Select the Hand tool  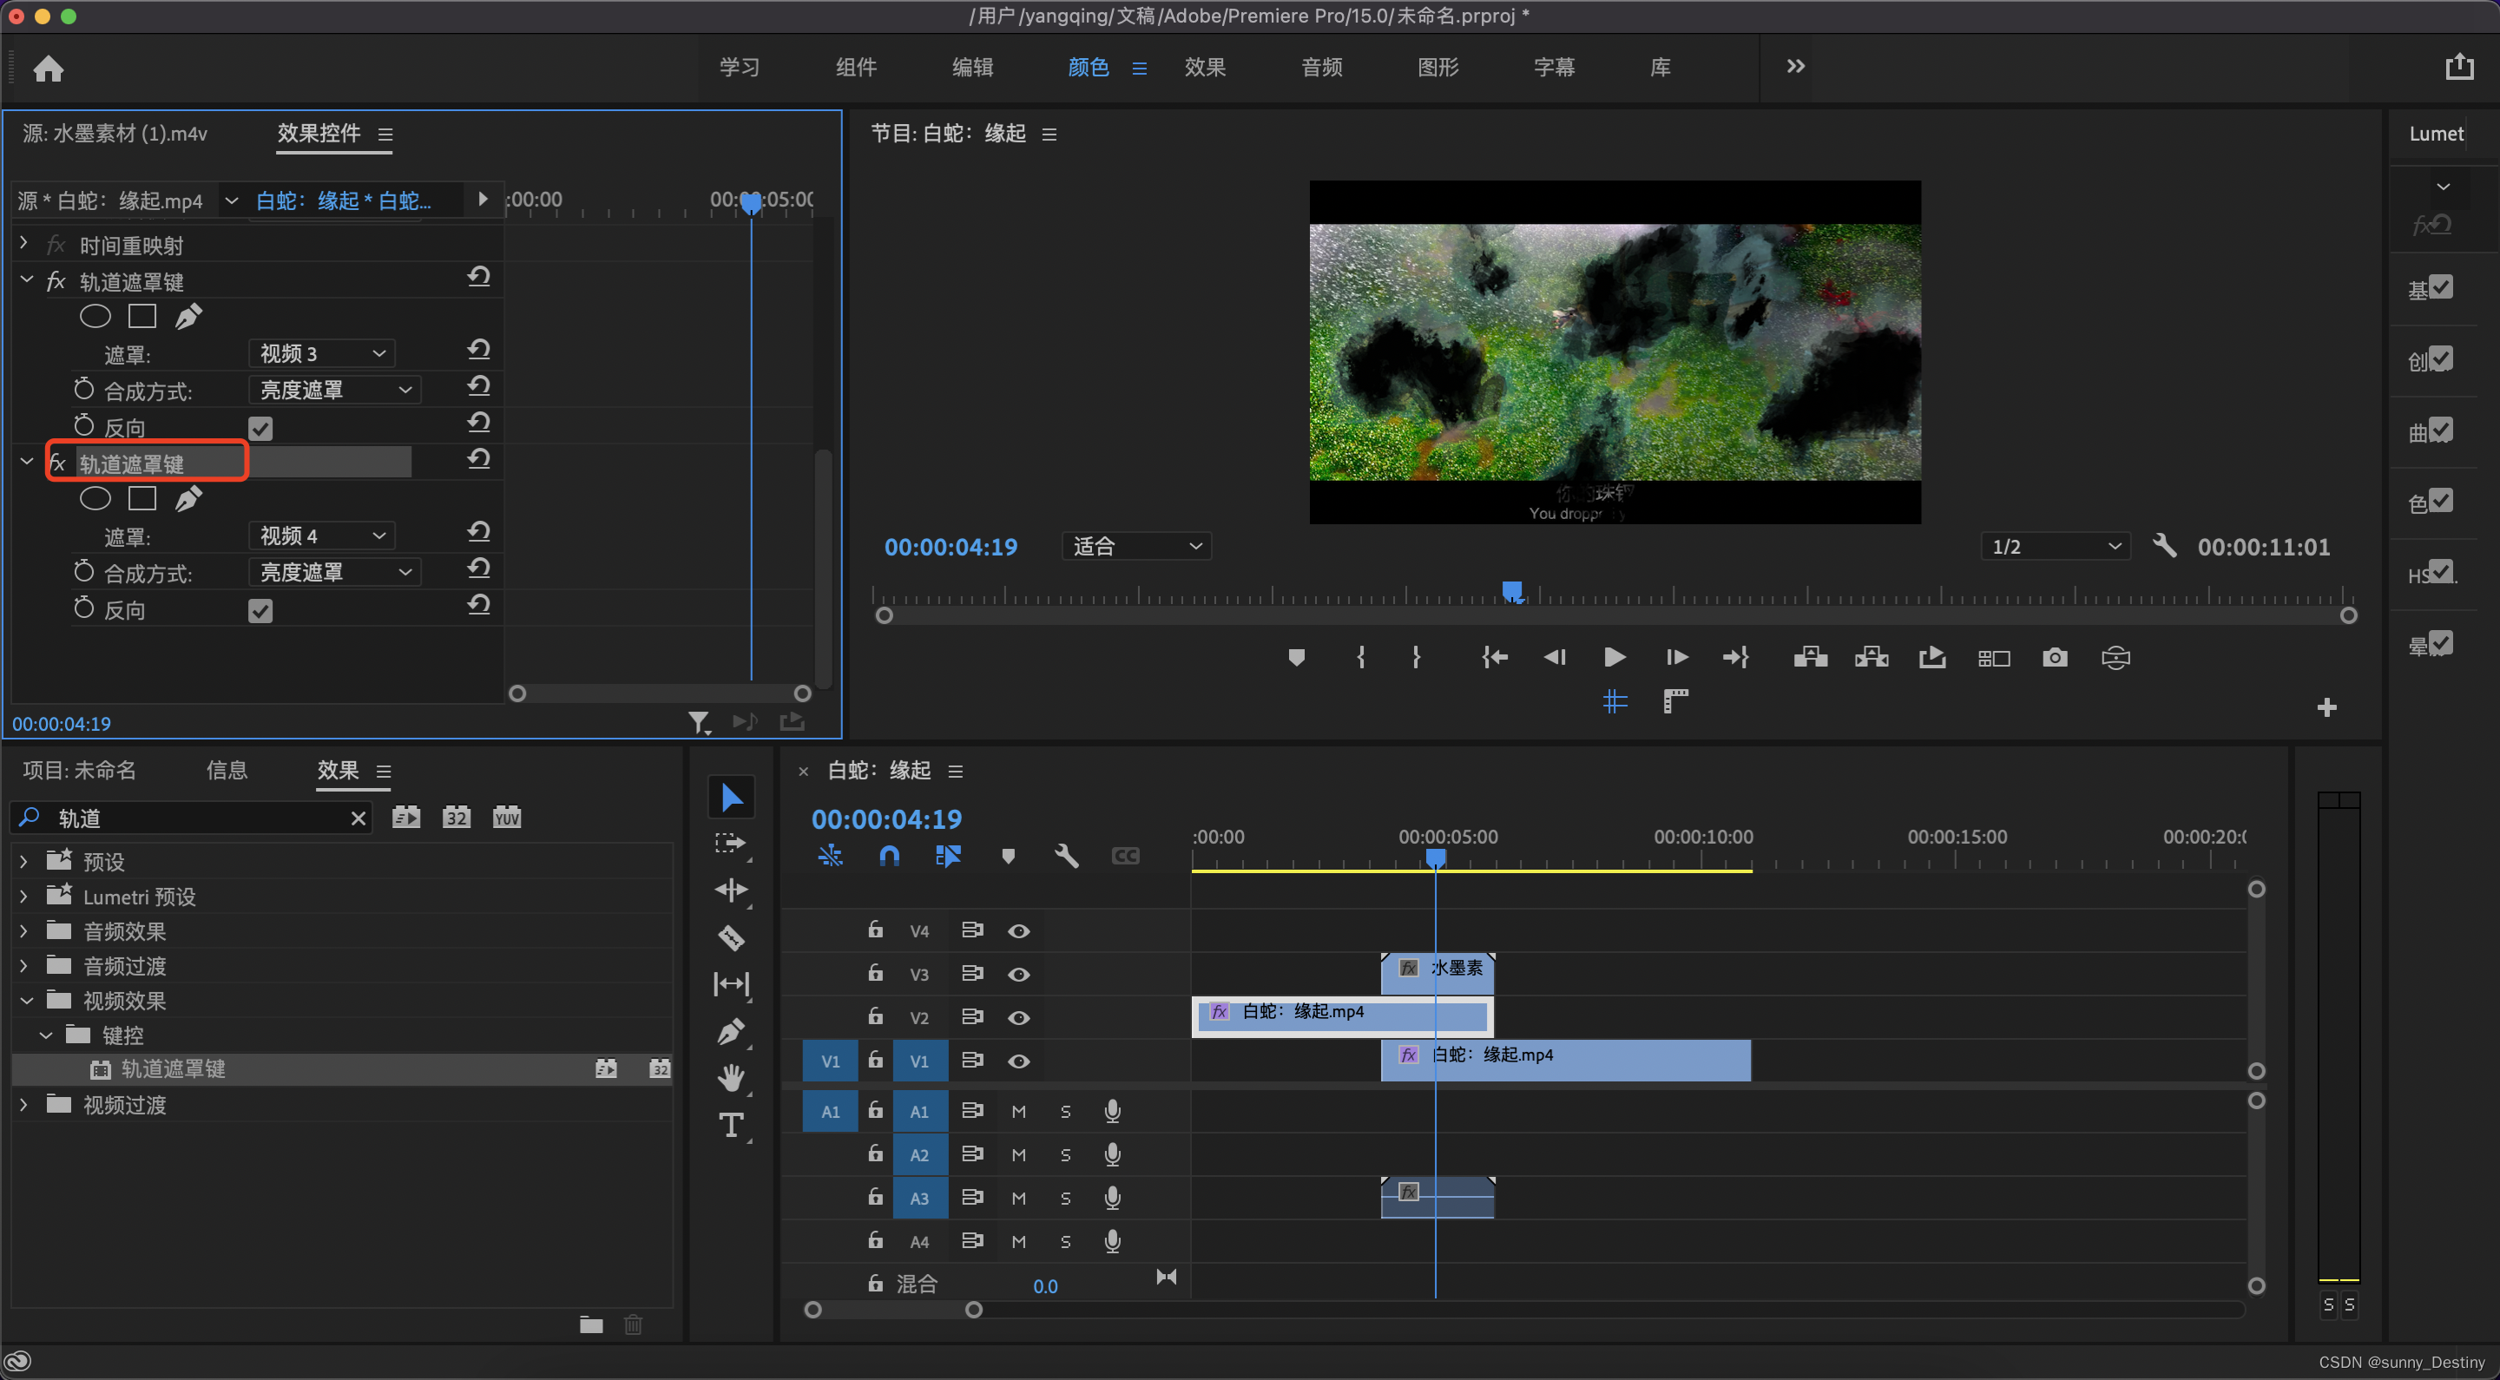coord(731,1077)
